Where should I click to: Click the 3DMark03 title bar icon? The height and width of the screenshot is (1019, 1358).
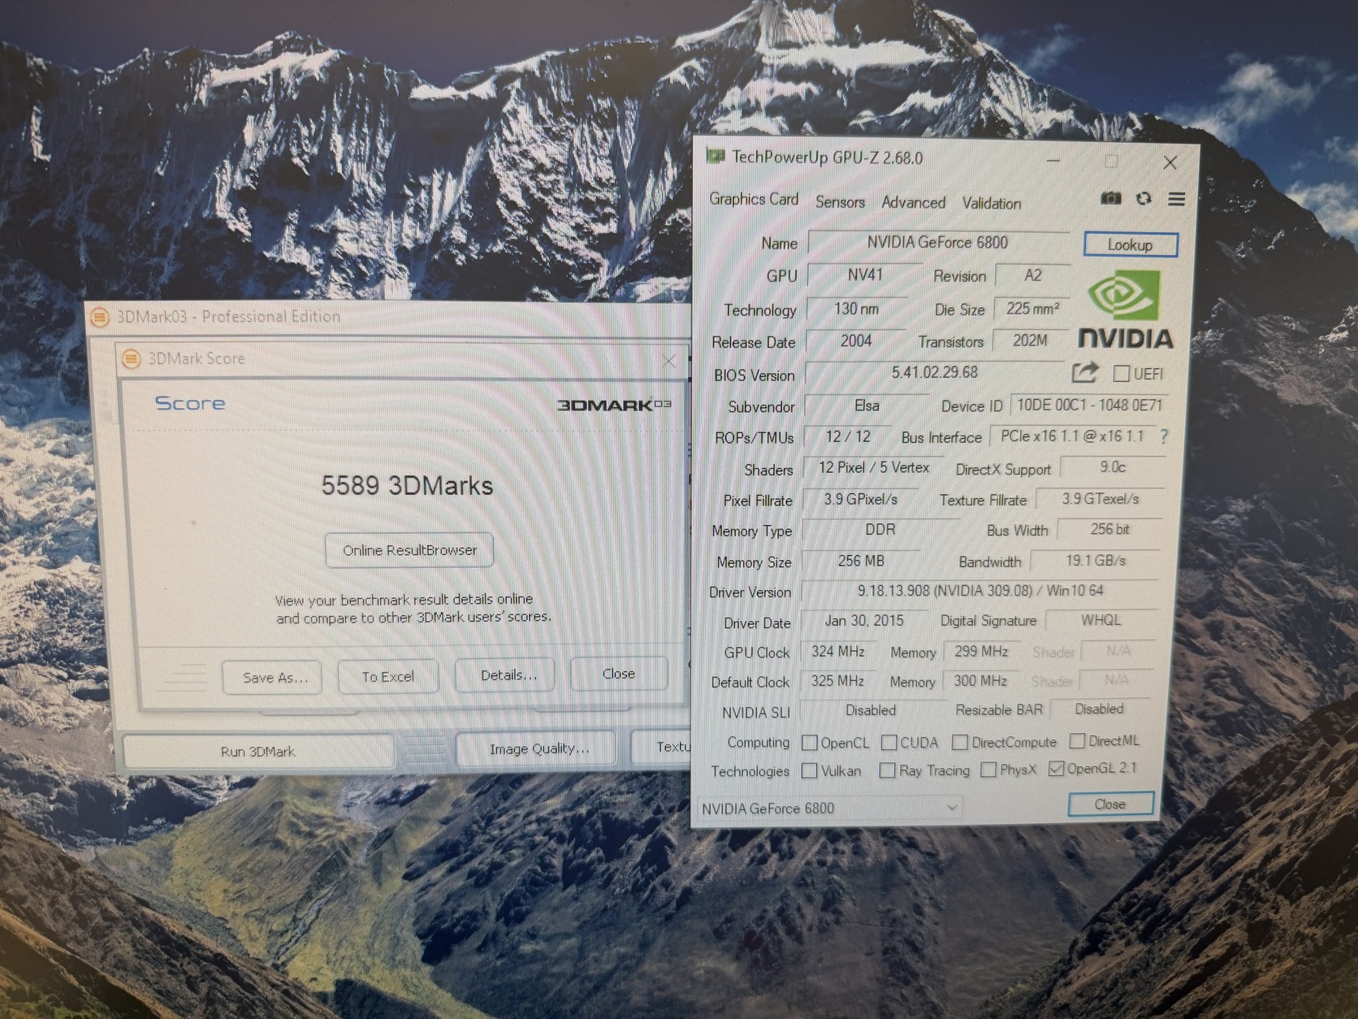click(x=100, y=316)
